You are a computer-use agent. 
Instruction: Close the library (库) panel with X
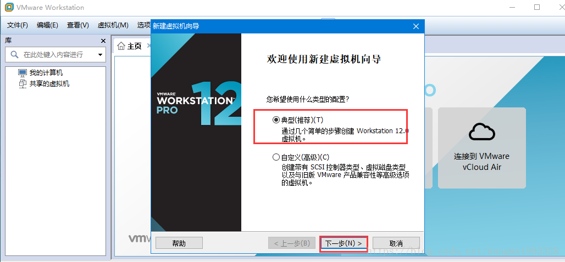103,41
